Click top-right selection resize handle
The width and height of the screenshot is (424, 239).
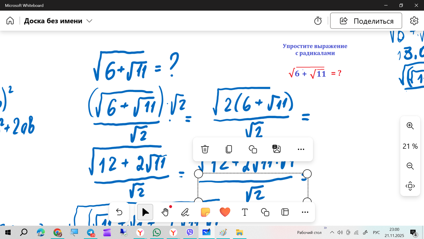click(307, 173)
